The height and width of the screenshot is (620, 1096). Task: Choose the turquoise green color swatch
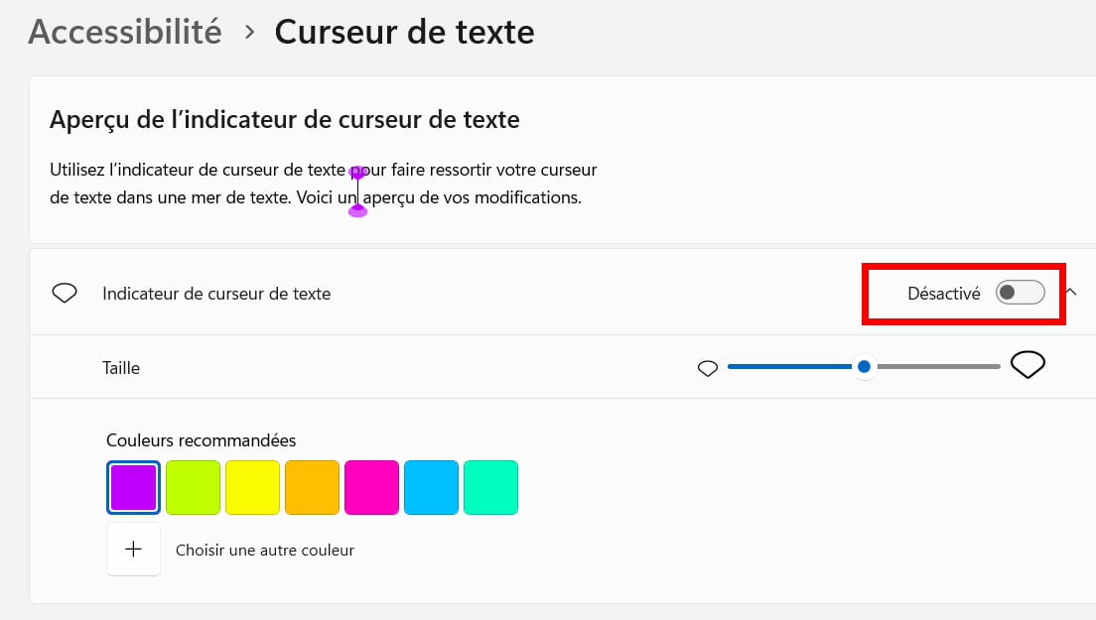(490, 487)
